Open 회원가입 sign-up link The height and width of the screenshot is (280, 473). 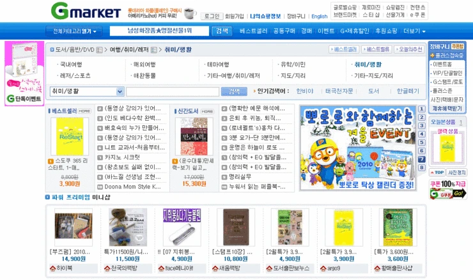235,16
